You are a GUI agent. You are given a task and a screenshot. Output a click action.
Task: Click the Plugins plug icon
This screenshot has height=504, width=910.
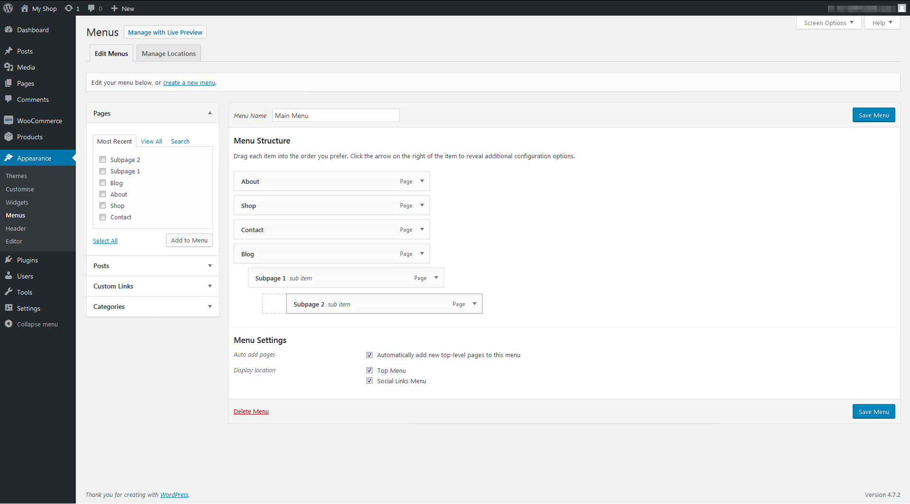pos(9,260)
